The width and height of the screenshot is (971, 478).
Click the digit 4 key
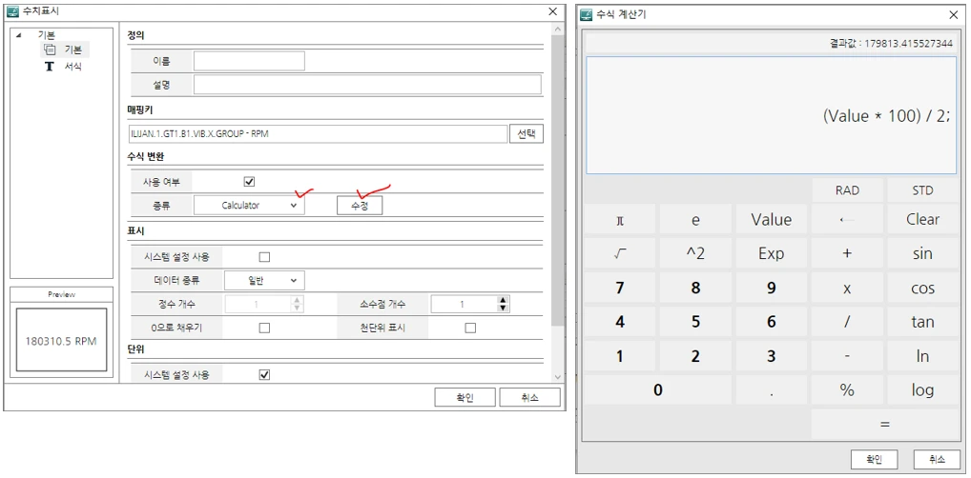pyautogui.click(x=620, y=322)
